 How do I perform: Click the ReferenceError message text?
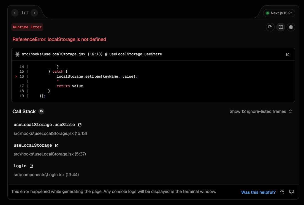pos(59,39)
